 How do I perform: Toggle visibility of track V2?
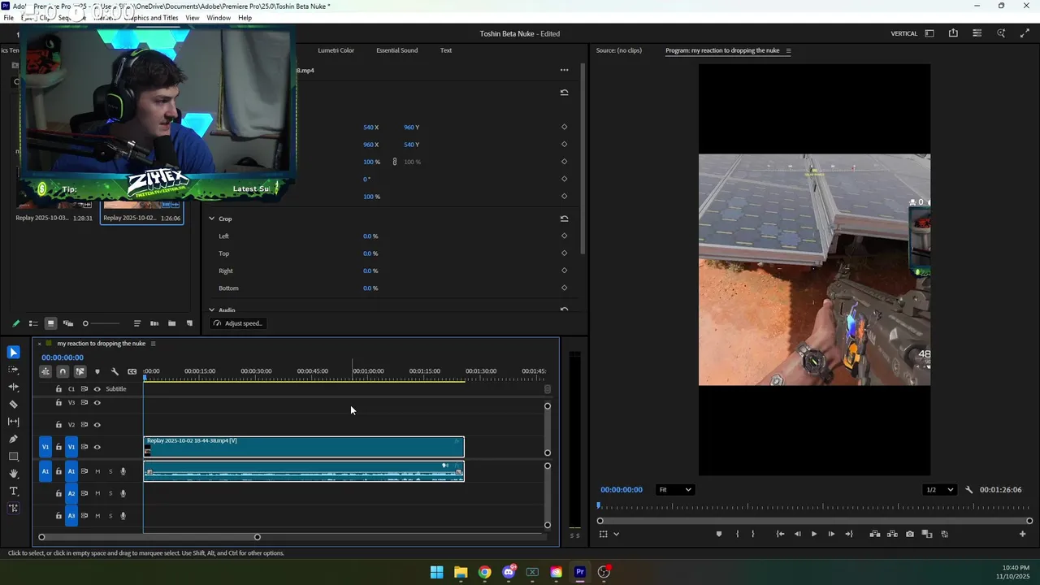[x=97, y=425]
